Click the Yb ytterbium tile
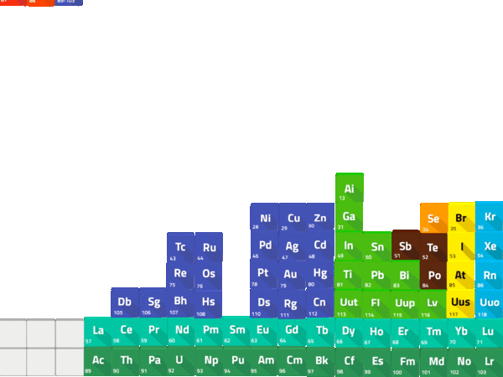Image resolution: width=503 pixels, height=377 pixels. [x=461, y=333]
